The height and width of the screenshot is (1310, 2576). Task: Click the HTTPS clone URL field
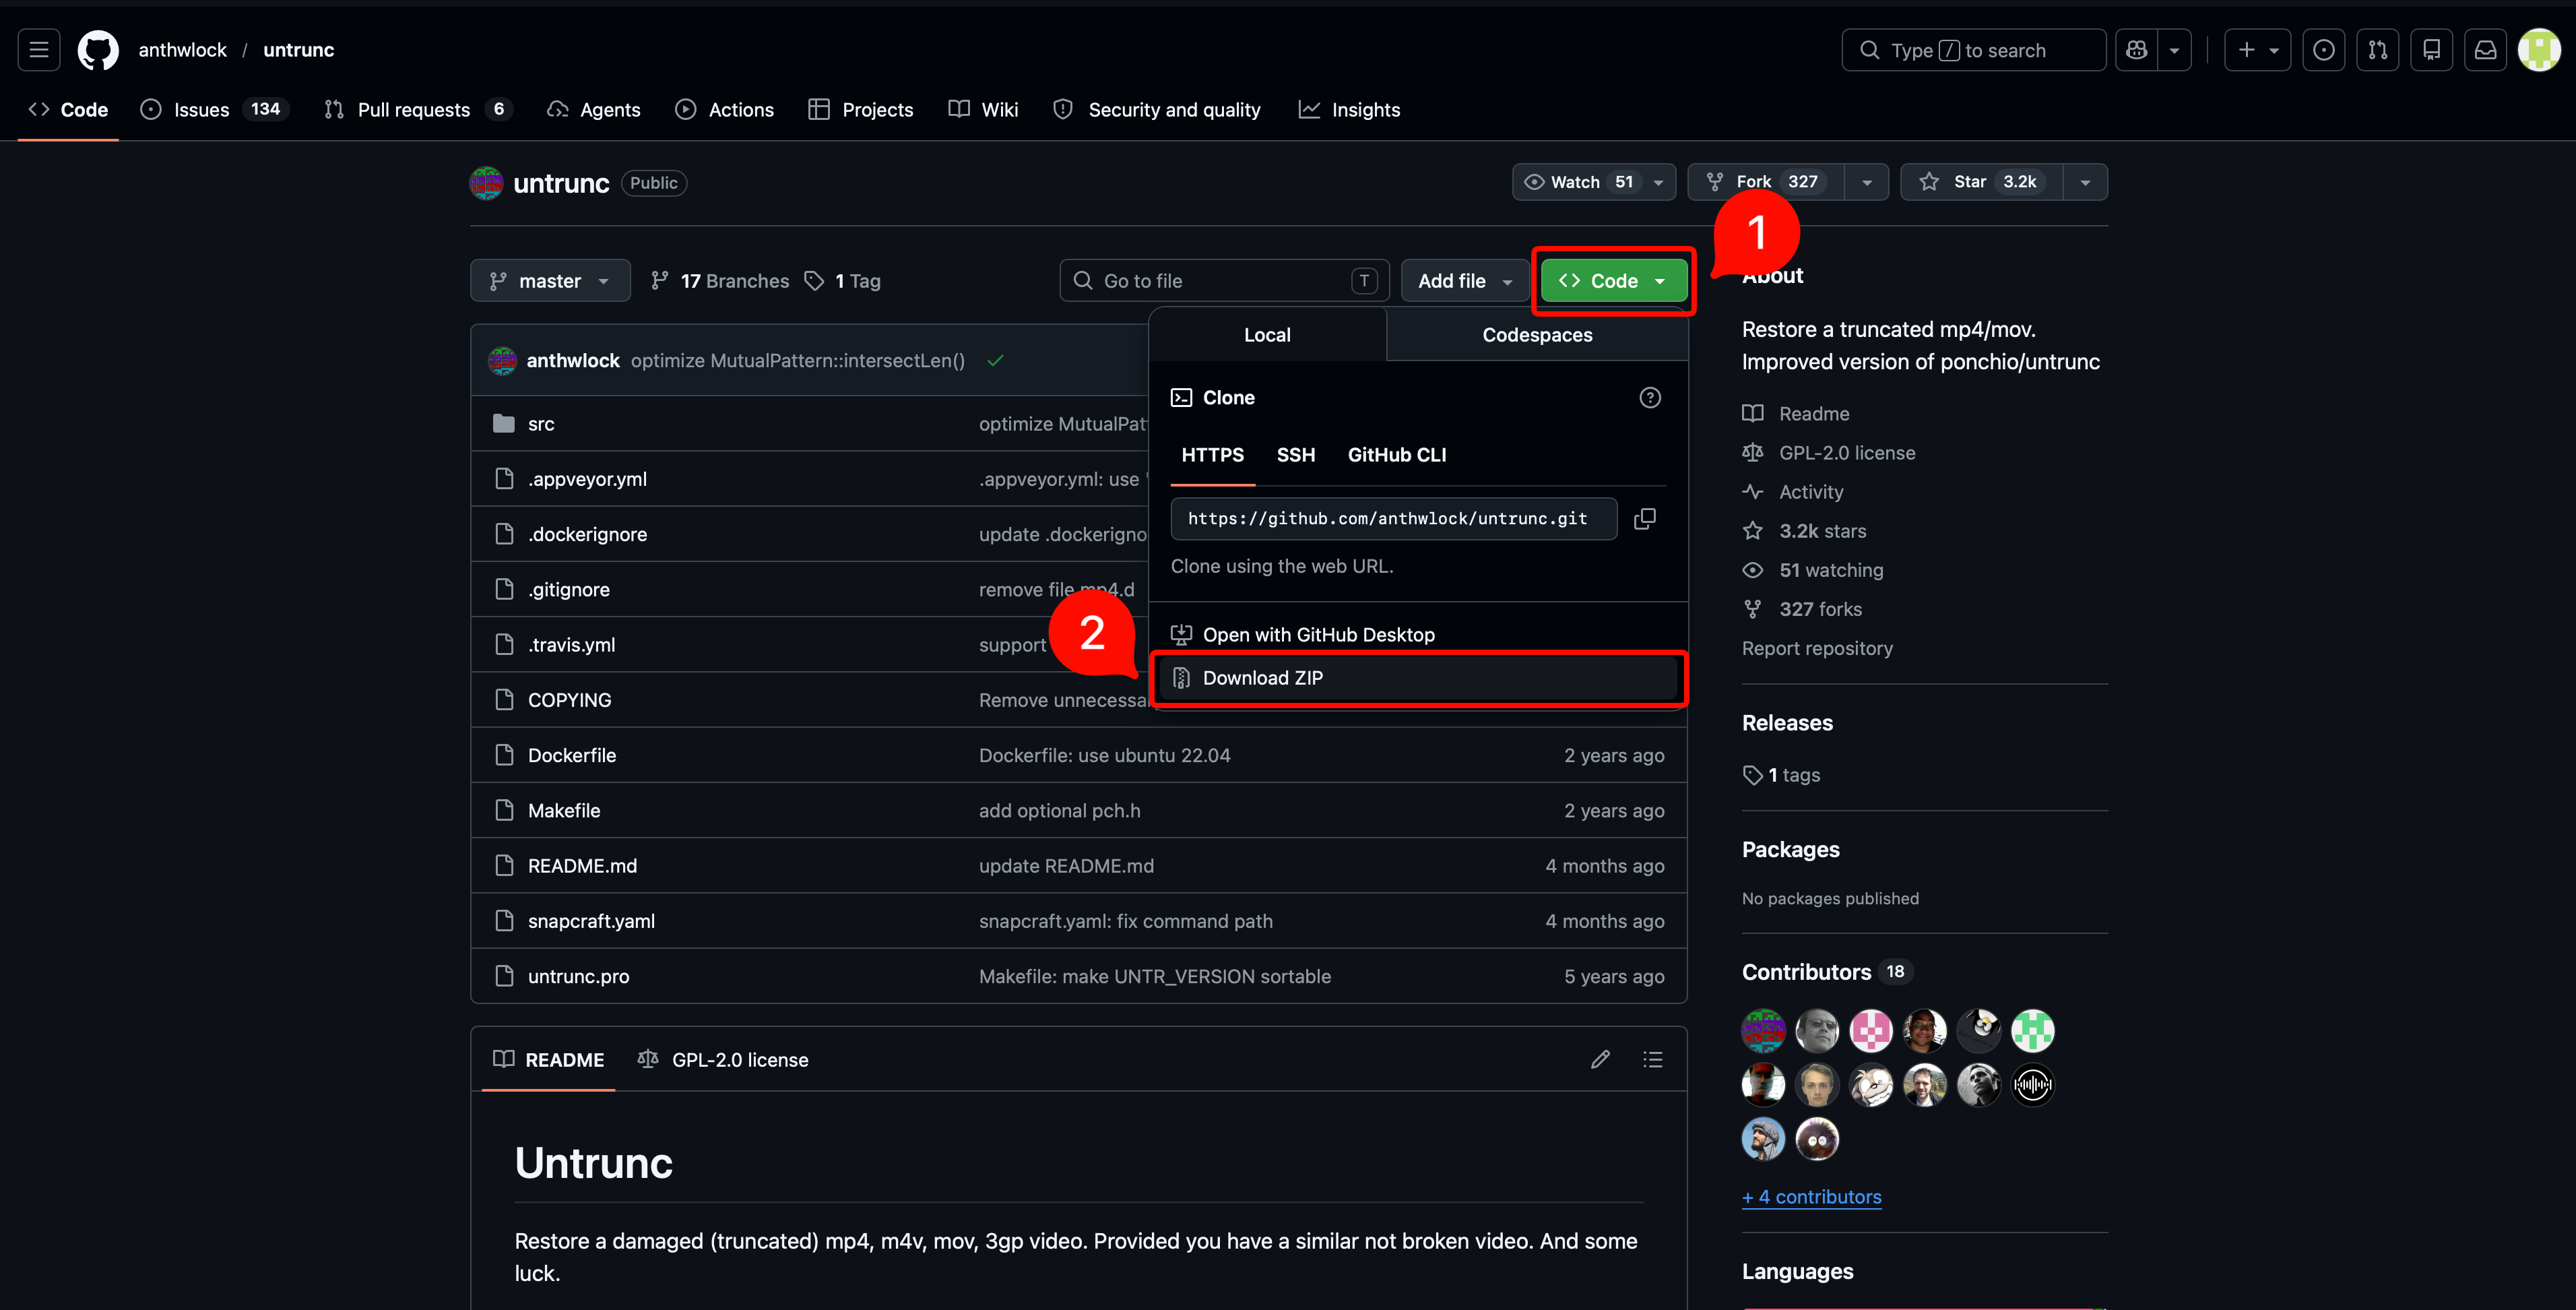pyautogui.click(x=1393, y=519)
